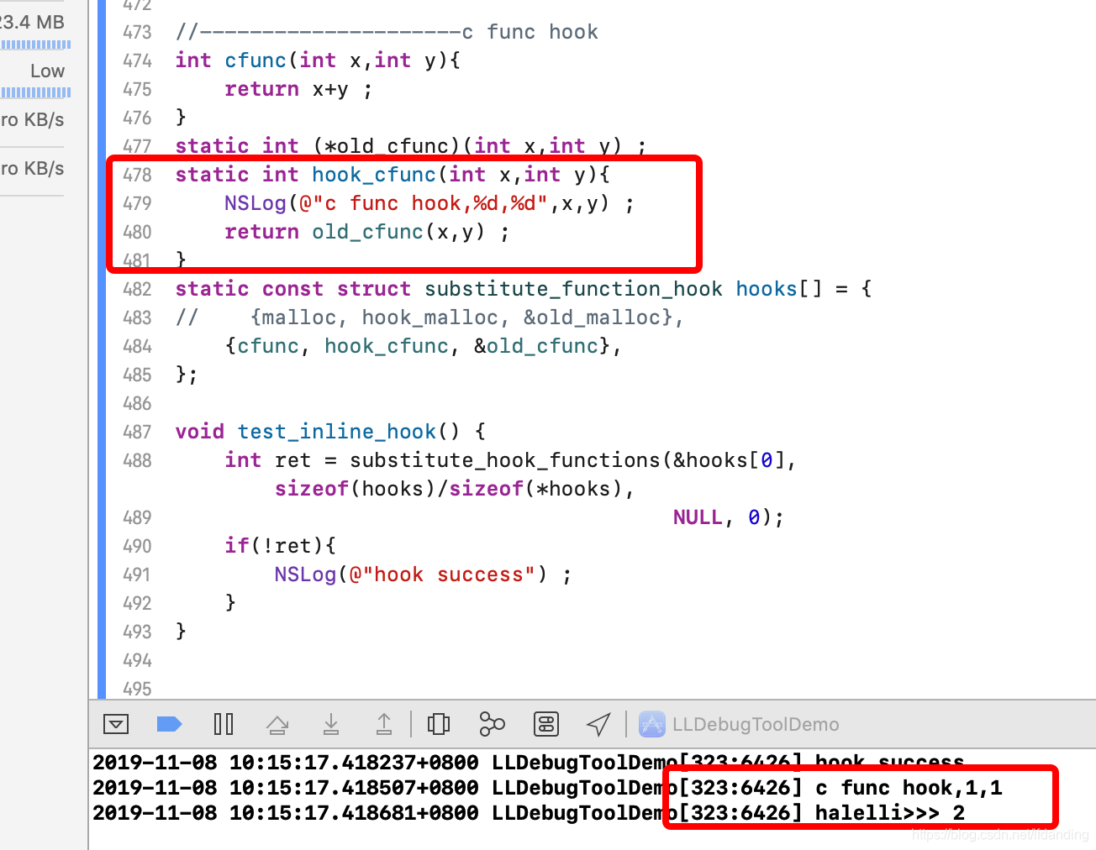Screen dimensions: 1096x850
Task: Click old_cfunc(x,y) on line 480
Action: pyautogui.click(x=398, y=232)
